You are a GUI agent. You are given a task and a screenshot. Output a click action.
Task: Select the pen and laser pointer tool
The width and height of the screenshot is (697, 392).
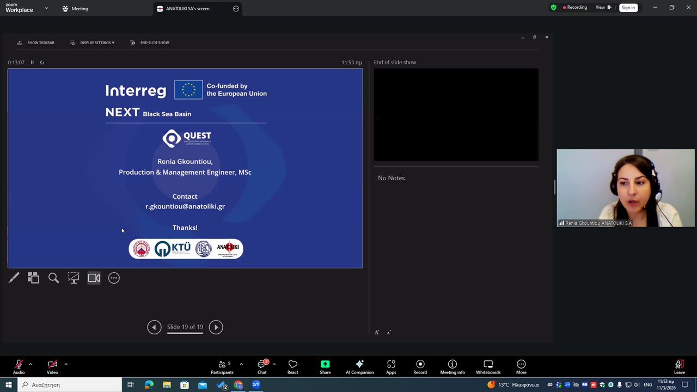[x=14, y=278]
